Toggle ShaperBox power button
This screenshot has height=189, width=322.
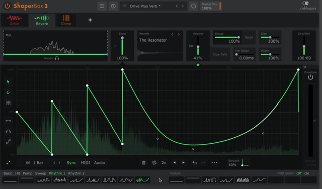pyautogui.click(x=7, y=6)
